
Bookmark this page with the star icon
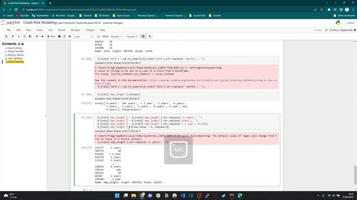(321, 10)
